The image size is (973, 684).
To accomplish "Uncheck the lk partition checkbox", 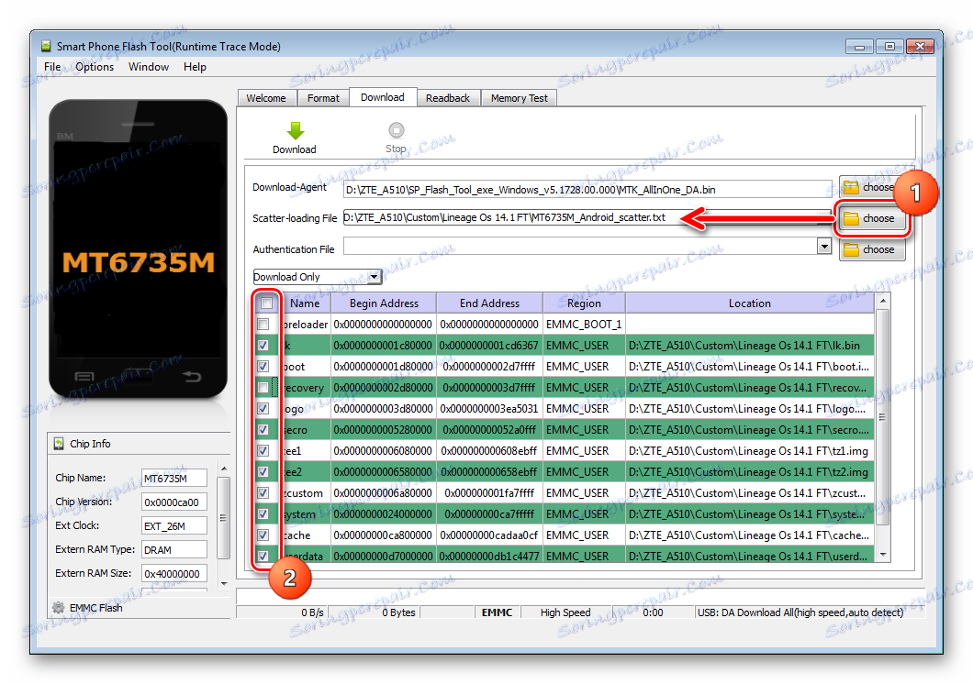I will point(263,345).
